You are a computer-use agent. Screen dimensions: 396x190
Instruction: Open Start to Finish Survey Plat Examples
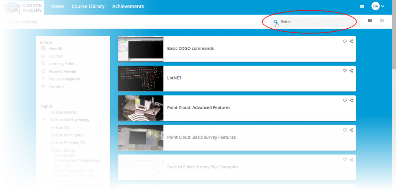(x=203, y=167)
